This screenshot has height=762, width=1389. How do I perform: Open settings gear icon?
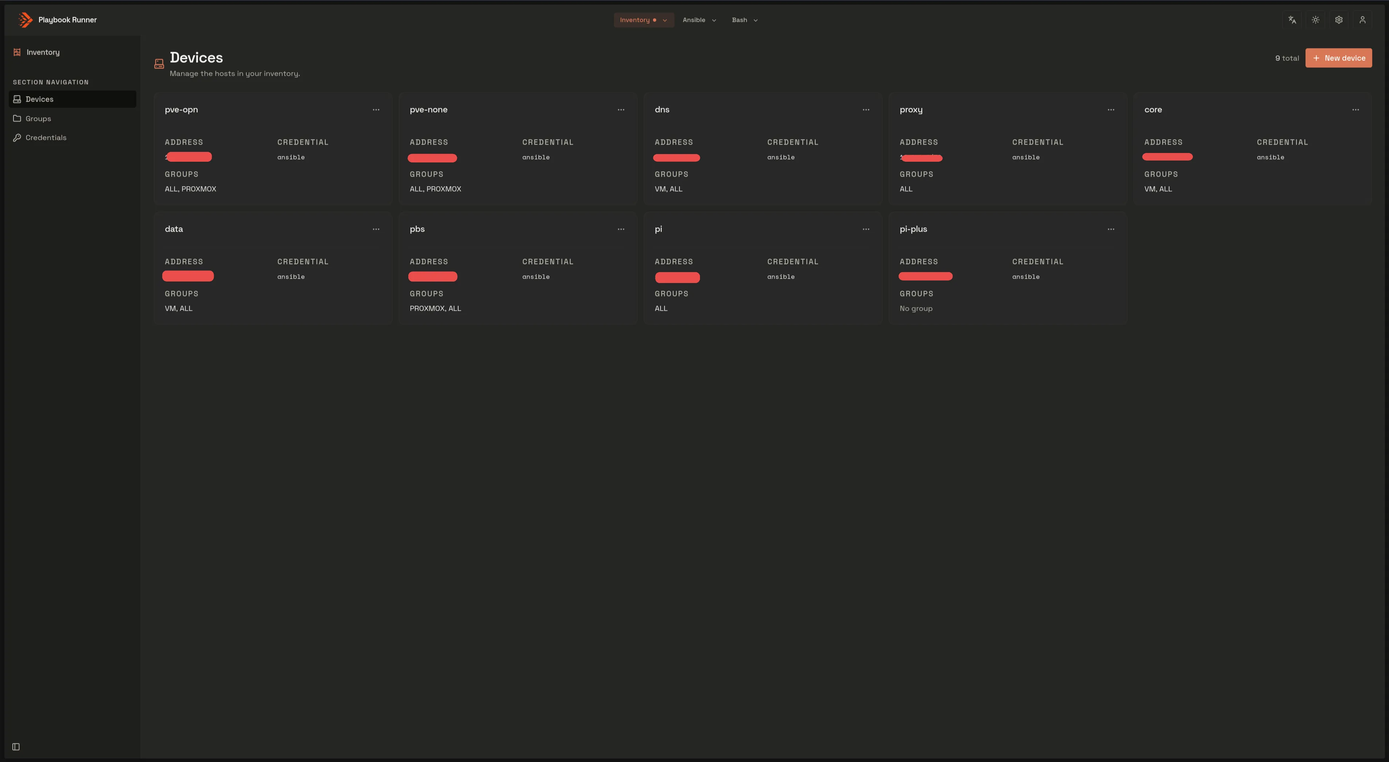pyautogui.click(x=1339, y=20)
